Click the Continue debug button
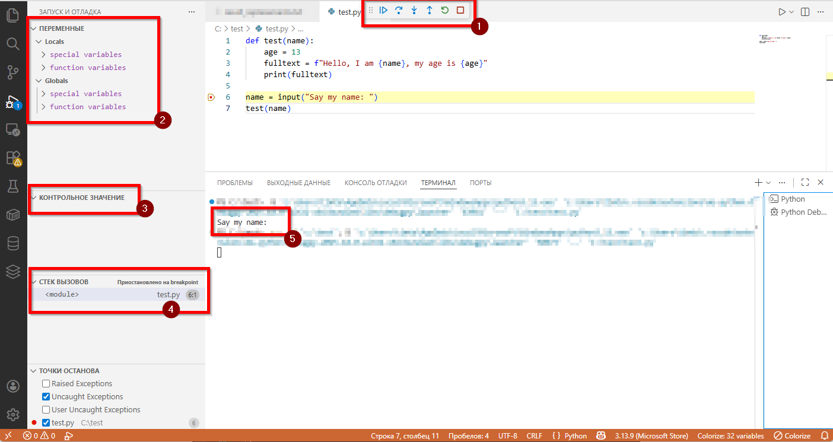The height and width of the screenshot is (442, 833). [x=383, y=10]
